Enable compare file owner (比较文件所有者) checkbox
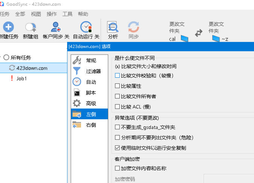Screen dimensions: 254x183 click(x=117, y=96)
